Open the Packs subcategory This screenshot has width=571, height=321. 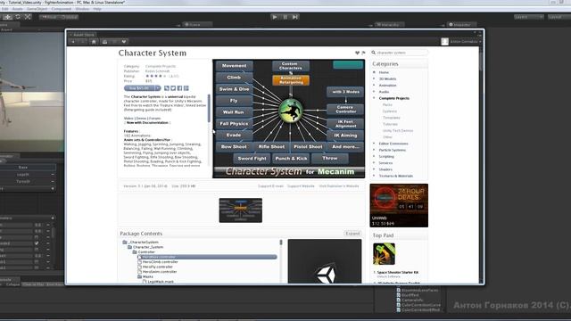[x=387, y=105]
